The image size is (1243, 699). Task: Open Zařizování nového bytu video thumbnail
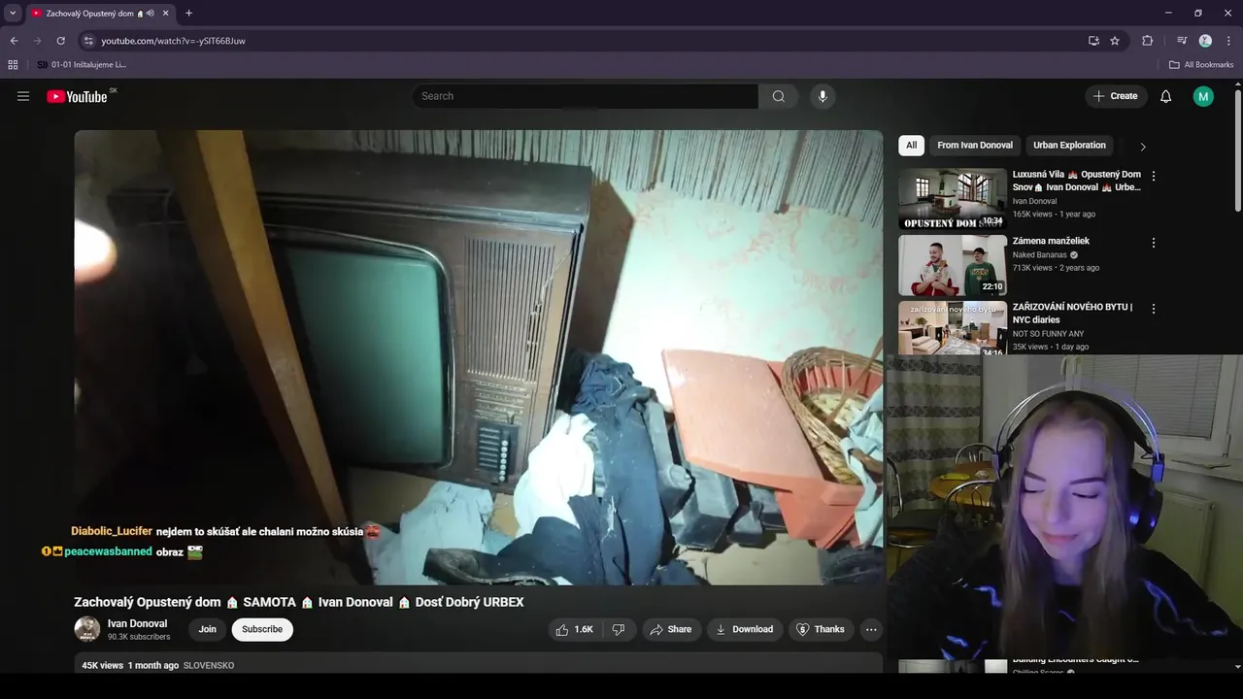[x=953, y=328]
